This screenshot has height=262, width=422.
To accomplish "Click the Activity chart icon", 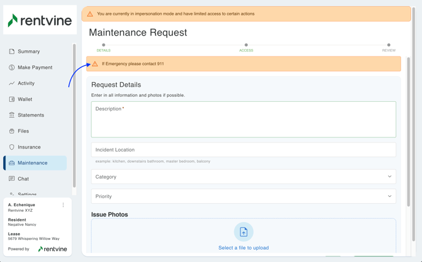I will pos(12,83).
